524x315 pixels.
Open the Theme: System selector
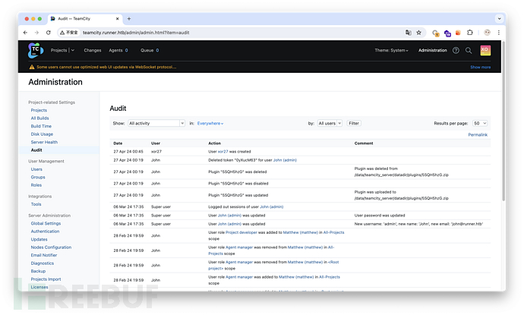coord(391,50)
